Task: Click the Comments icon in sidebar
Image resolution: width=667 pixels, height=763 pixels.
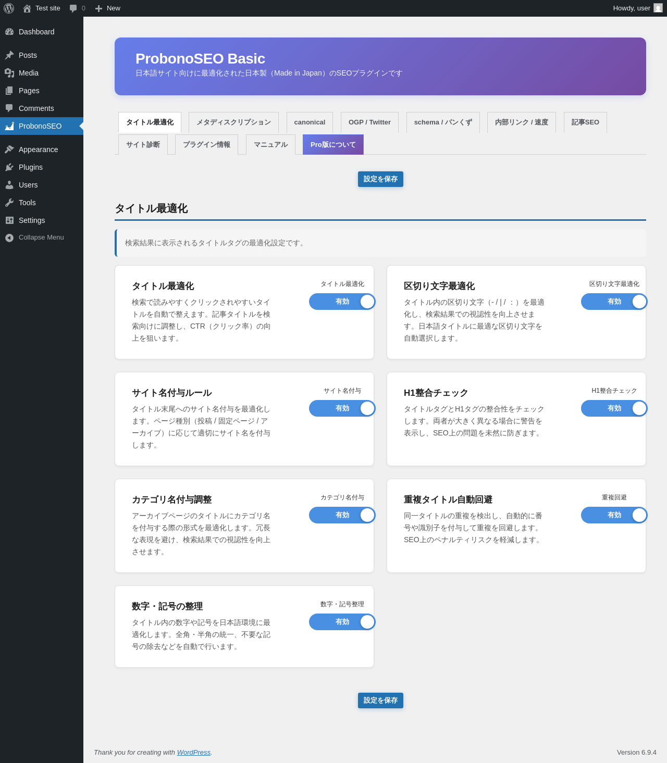Action: coord(9,108)
